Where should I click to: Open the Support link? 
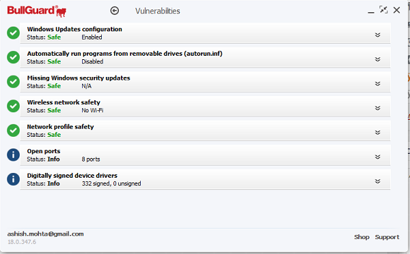tap(387, 238)
